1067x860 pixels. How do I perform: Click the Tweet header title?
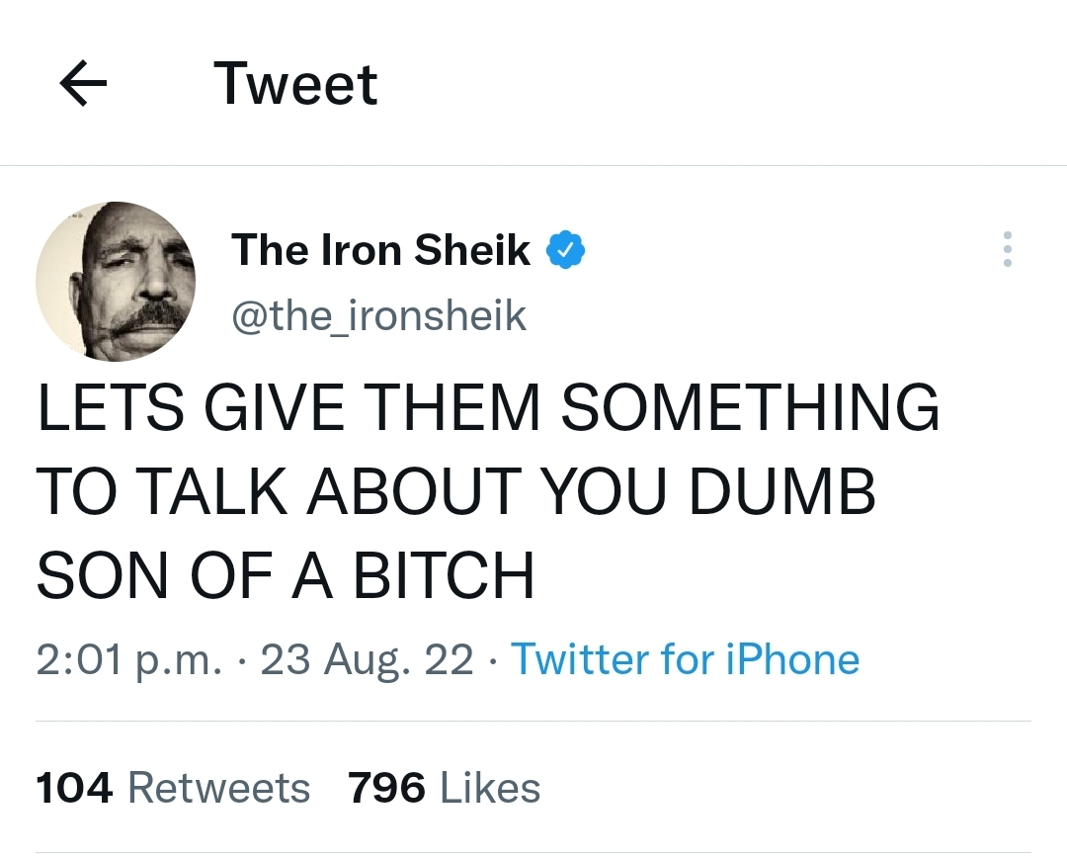coord(295,84)
